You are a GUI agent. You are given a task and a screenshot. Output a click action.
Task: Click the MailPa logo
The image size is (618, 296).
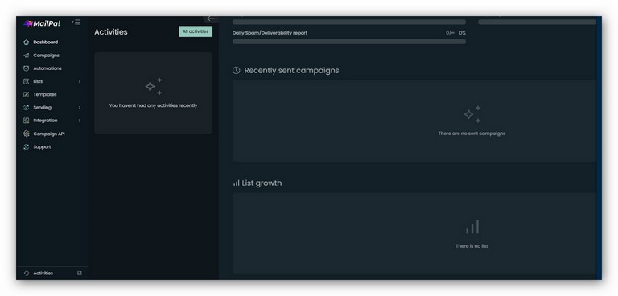(x=42, y=23)
